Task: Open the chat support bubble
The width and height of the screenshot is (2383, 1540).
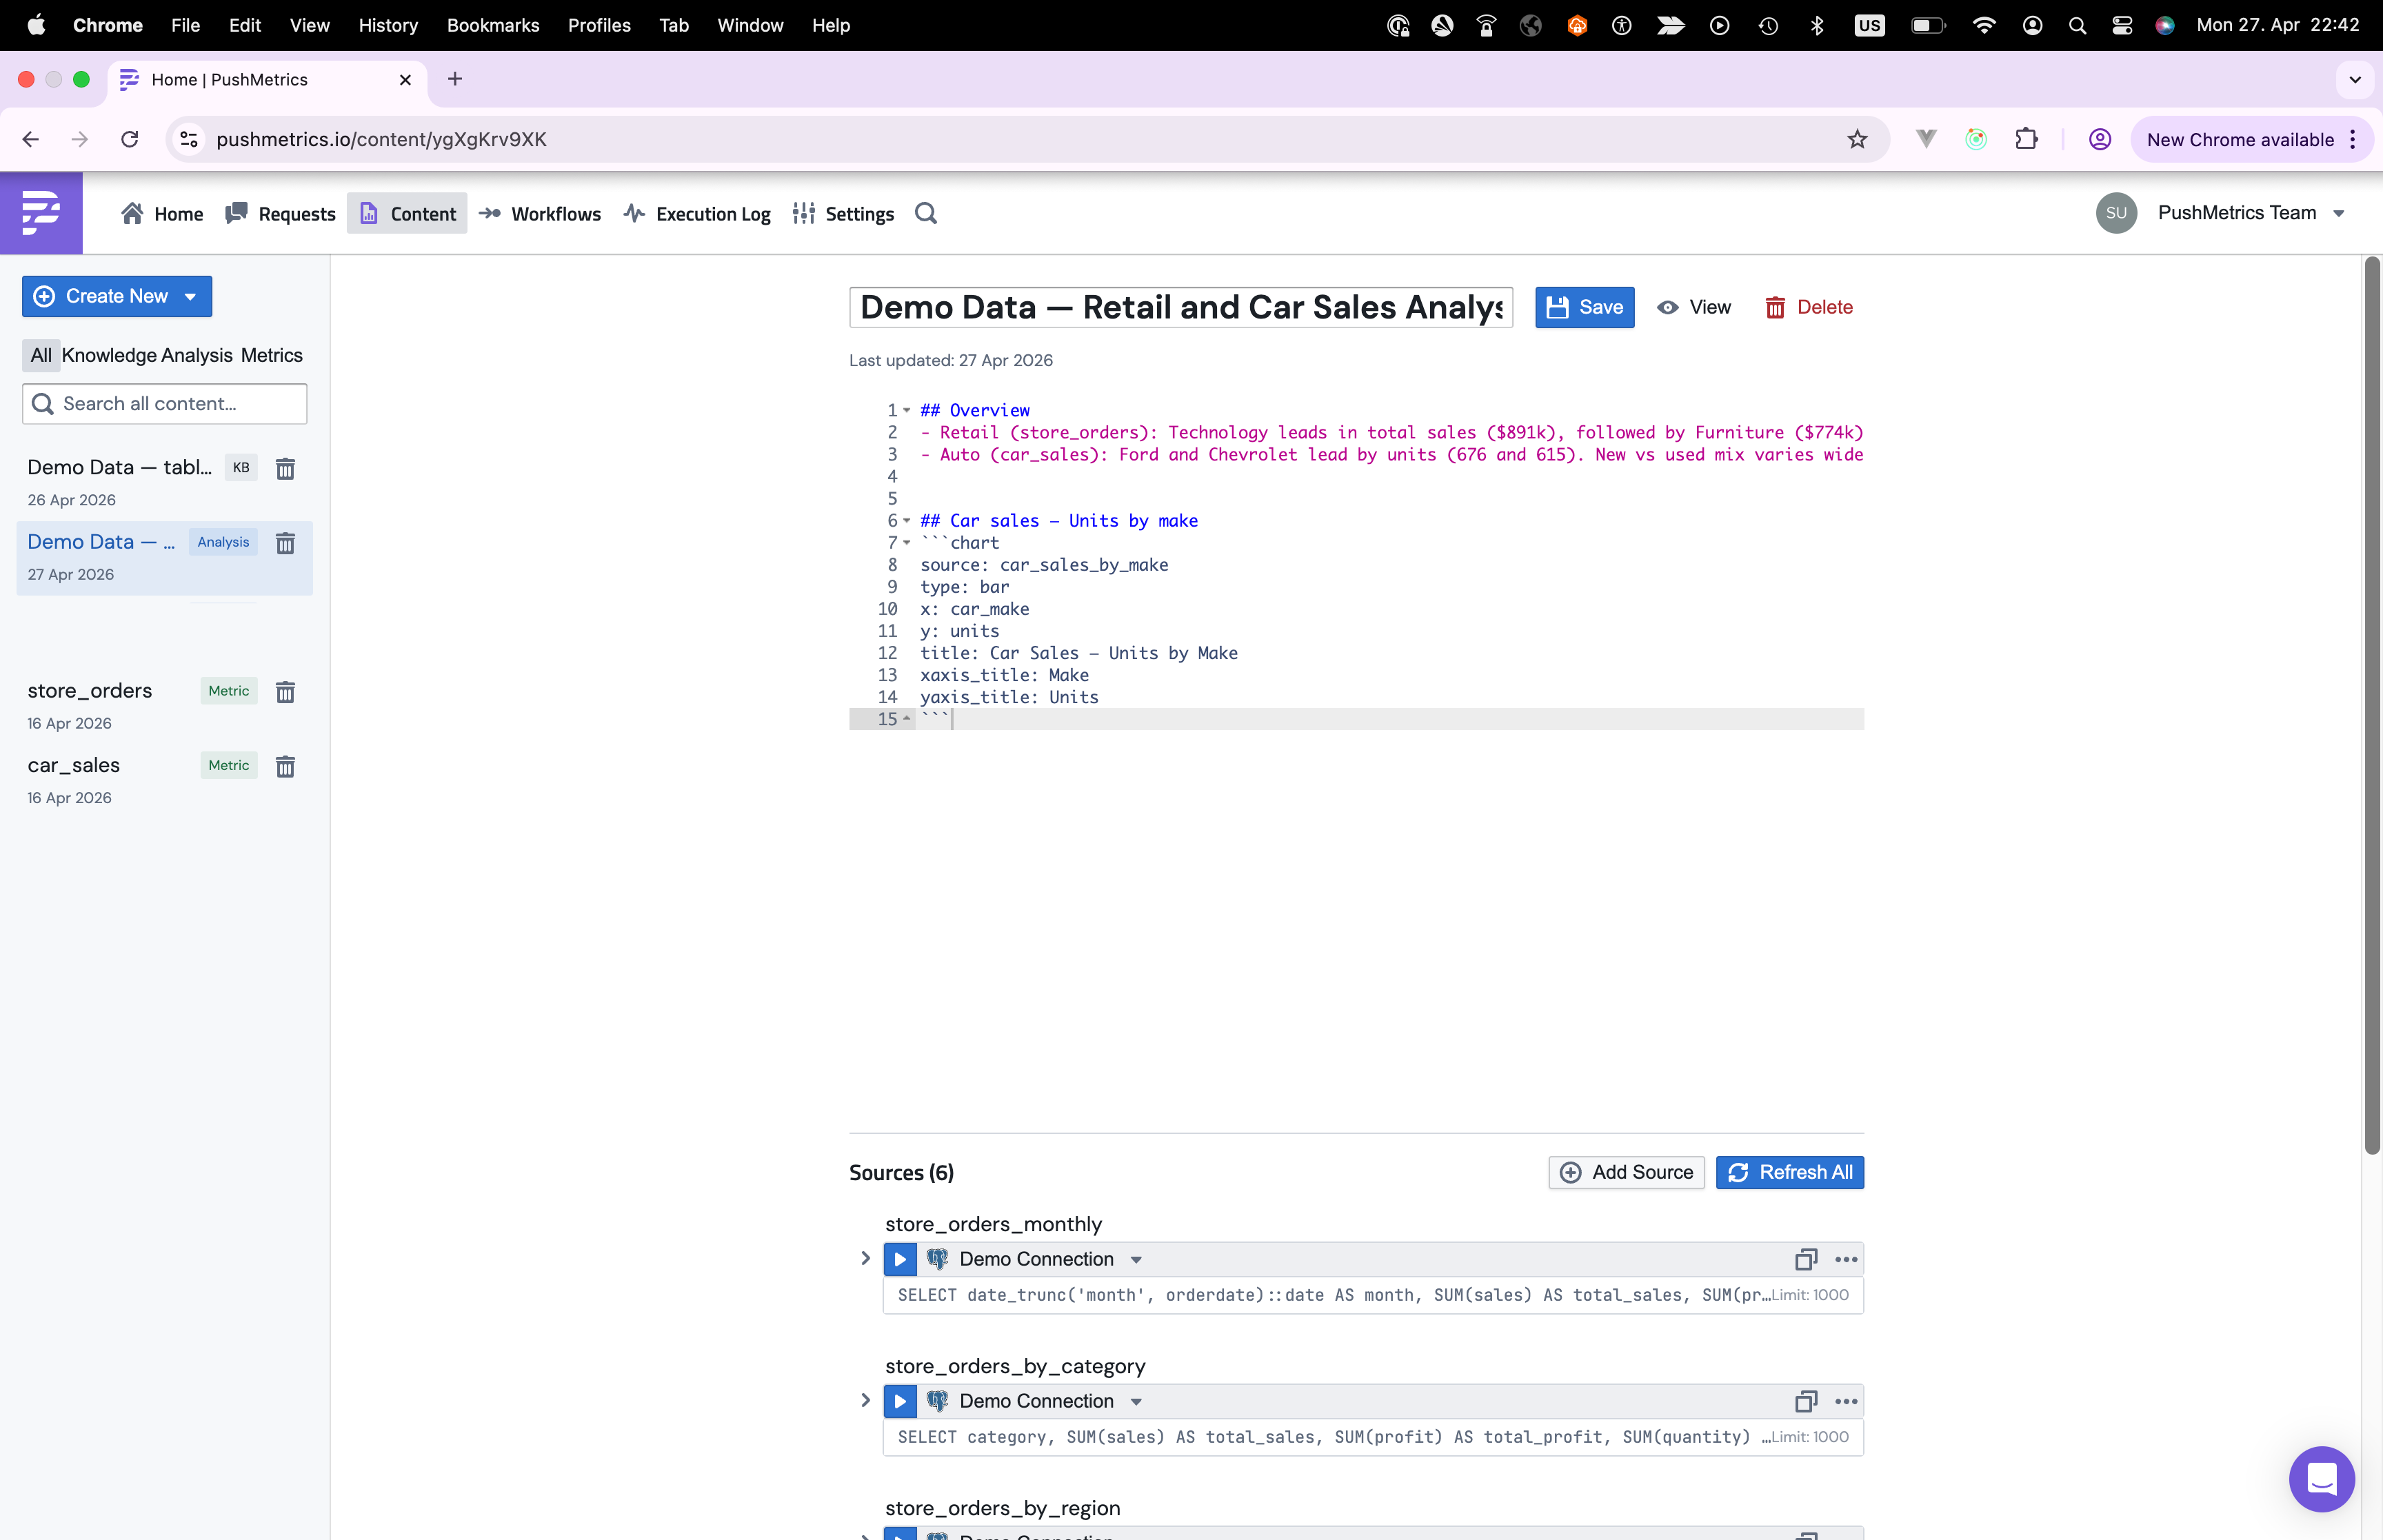Action: (x=2321, y=1478)
